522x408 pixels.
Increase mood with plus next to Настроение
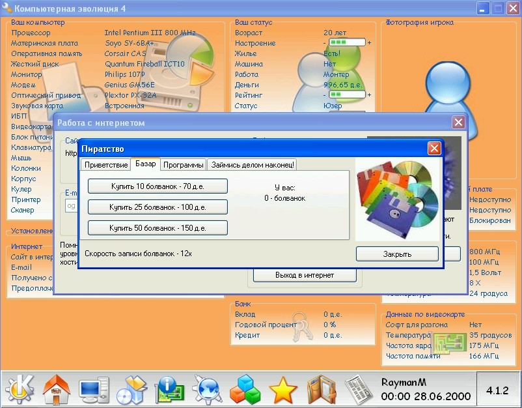coord(369,42)
